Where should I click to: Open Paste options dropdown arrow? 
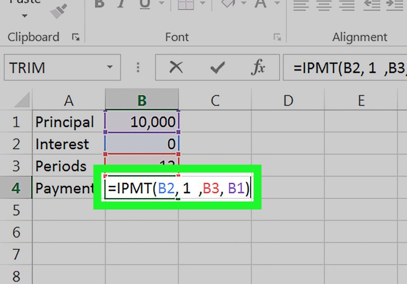coord(25,16)
